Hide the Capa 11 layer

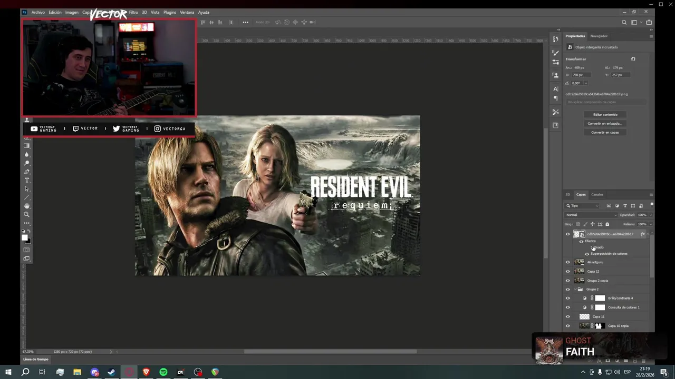tap(567, 316)
